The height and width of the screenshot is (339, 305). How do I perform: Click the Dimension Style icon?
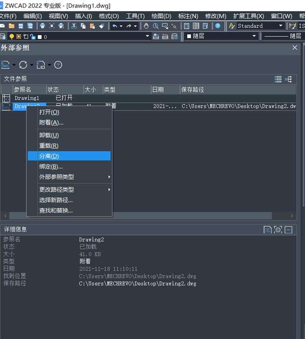293,26
